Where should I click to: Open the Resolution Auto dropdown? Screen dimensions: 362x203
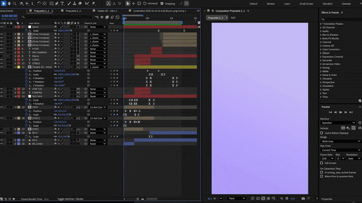pyautogui.click(x=354, y=159)
